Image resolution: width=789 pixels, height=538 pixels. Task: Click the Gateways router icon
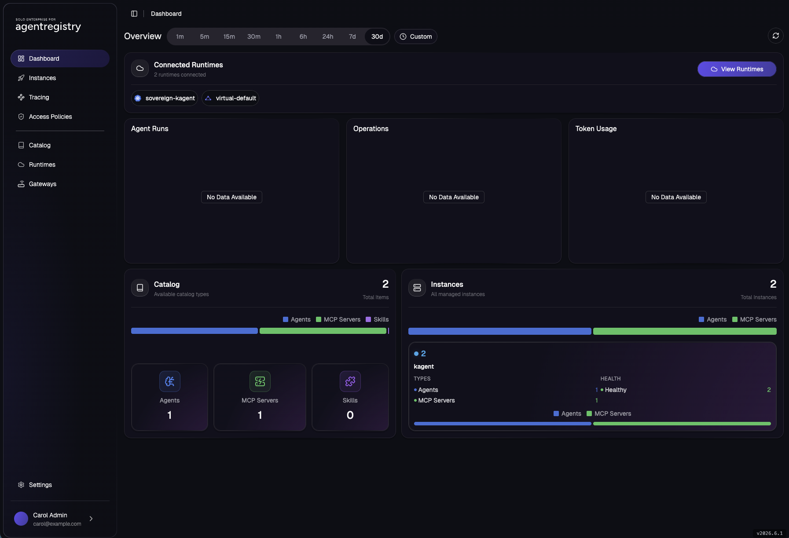point(21,184)
